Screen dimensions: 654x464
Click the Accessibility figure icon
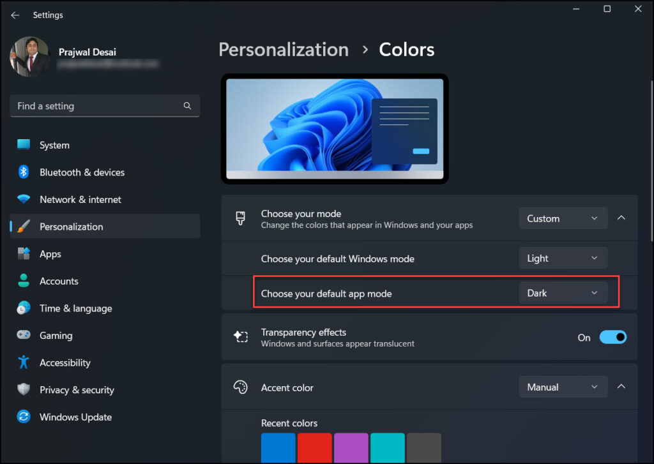click(24, 362)
